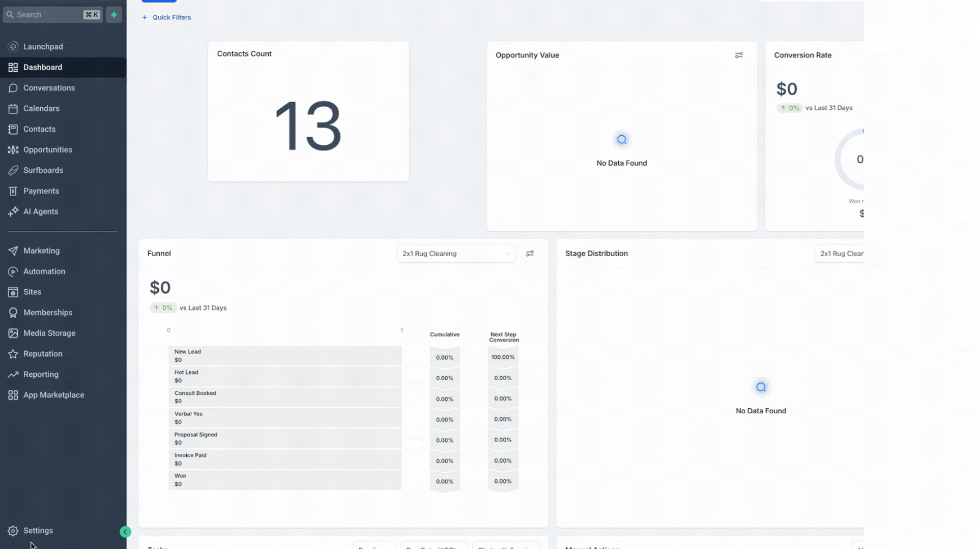977x549 pixels.
Task: Open Settings at bottom of sidebar
Action: click(38, 531)
